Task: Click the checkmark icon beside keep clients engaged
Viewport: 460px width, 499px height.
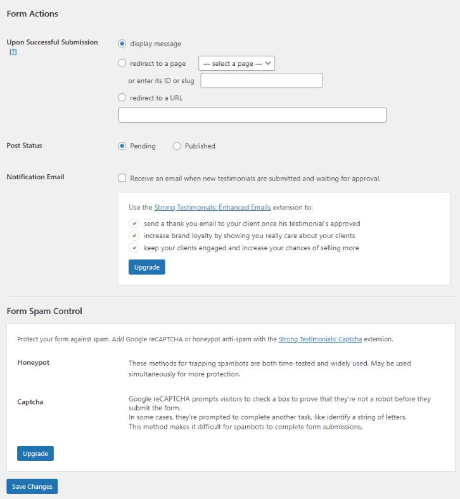Action: [x=134, y=248]
